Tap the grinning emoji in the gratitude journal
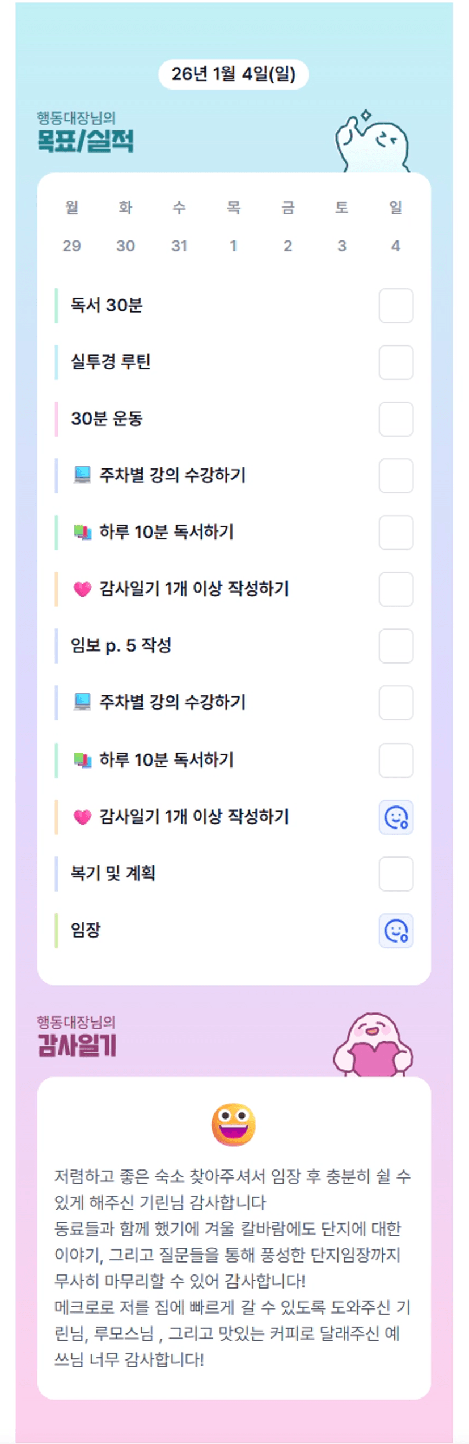The image size is (469, 1444). [x=234, y=1124]
